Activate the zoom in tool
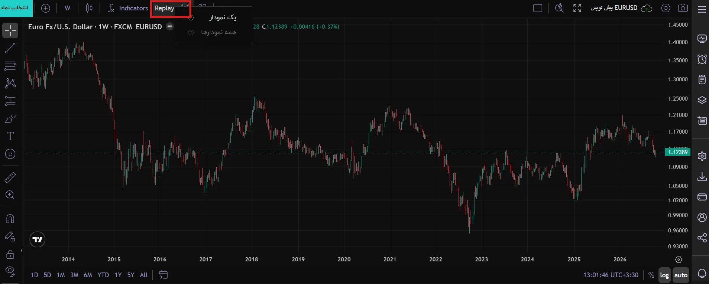Image resolution: width=709 pixels, height=284 pixels. (x=10, y=195)
